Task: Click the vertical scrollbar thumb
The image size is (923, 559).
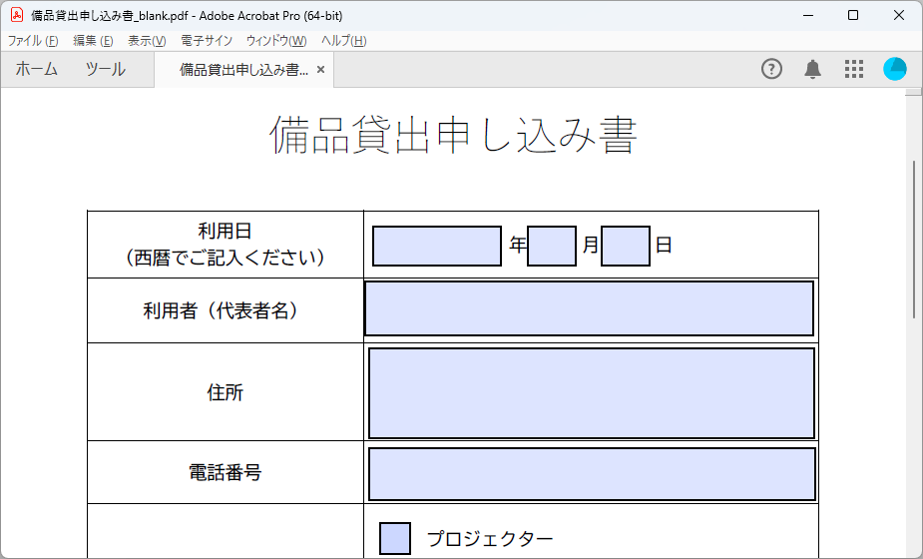Action: [914, 240]
